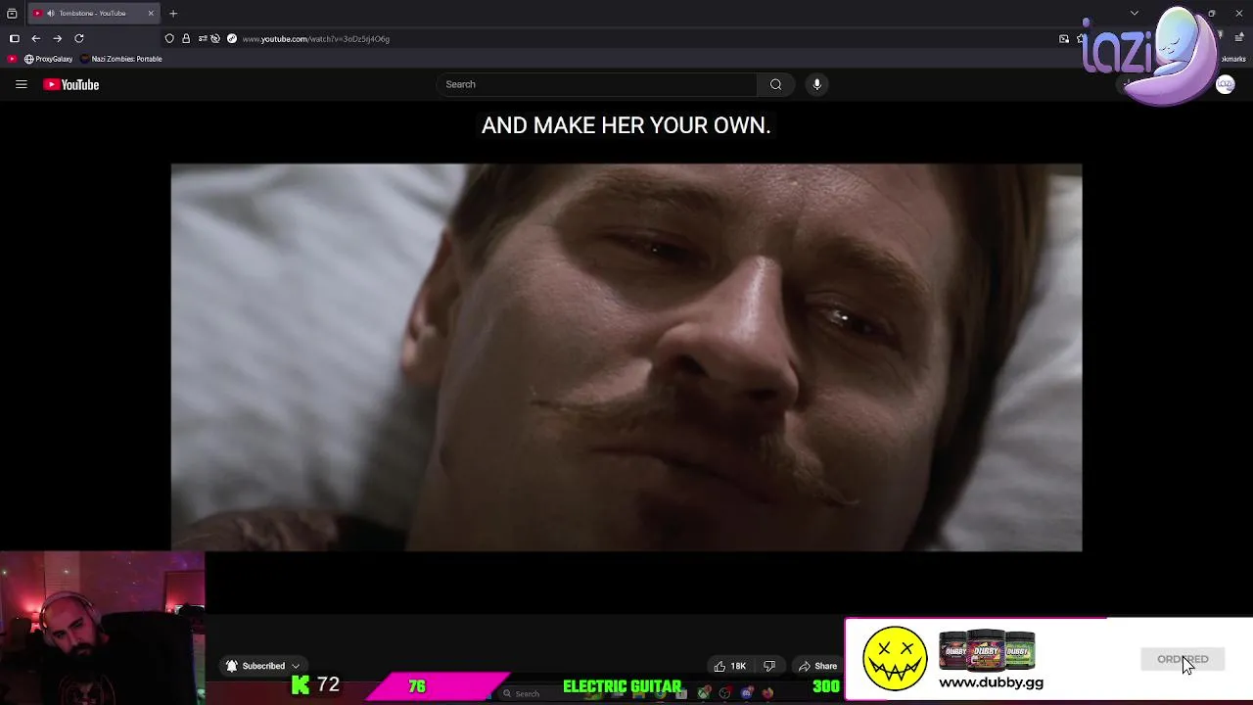Open a new tab with the plus button

pyautogui.click(x=173, y=13)
